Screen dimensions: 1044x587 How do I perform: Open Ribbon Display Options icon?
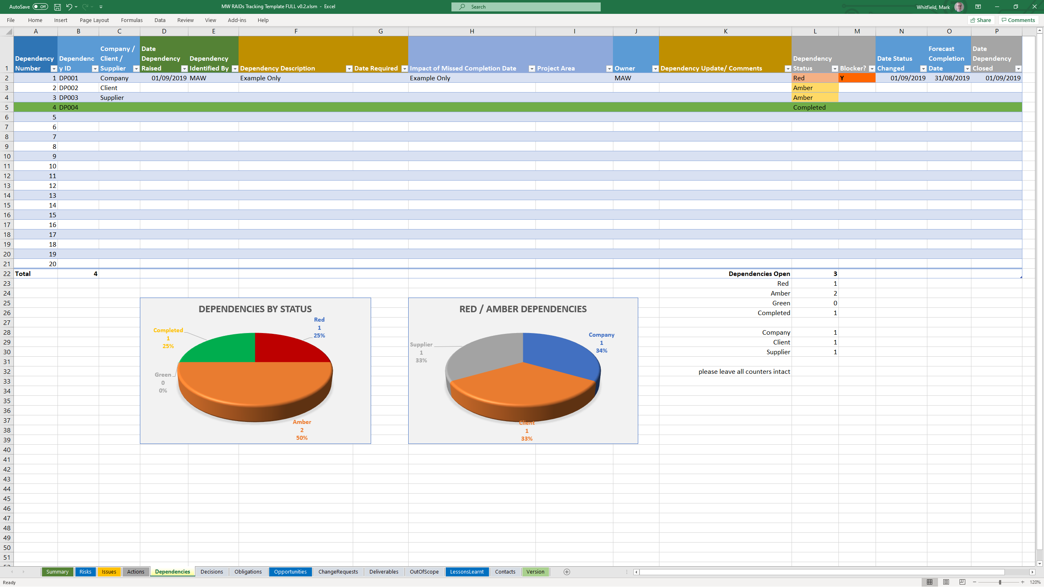978,7
